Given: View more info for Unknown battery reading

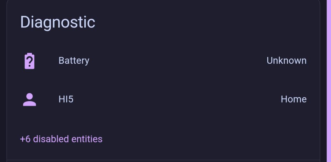Looking at the screenshot, I should tap(286, 60).
